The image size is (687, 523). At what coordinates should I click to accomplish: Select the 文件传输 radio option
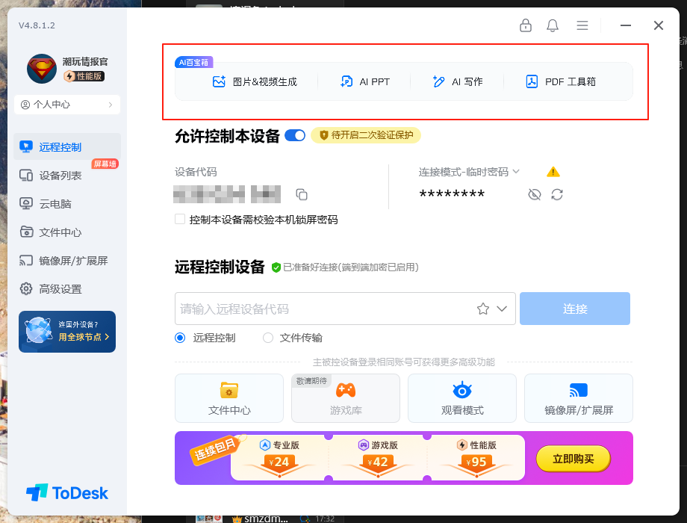(x=267, y=338)
